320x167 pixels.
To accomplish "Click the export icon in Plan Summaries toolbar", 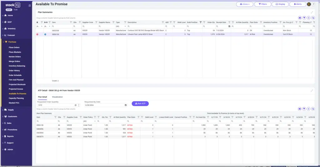I will pos(308,18).
